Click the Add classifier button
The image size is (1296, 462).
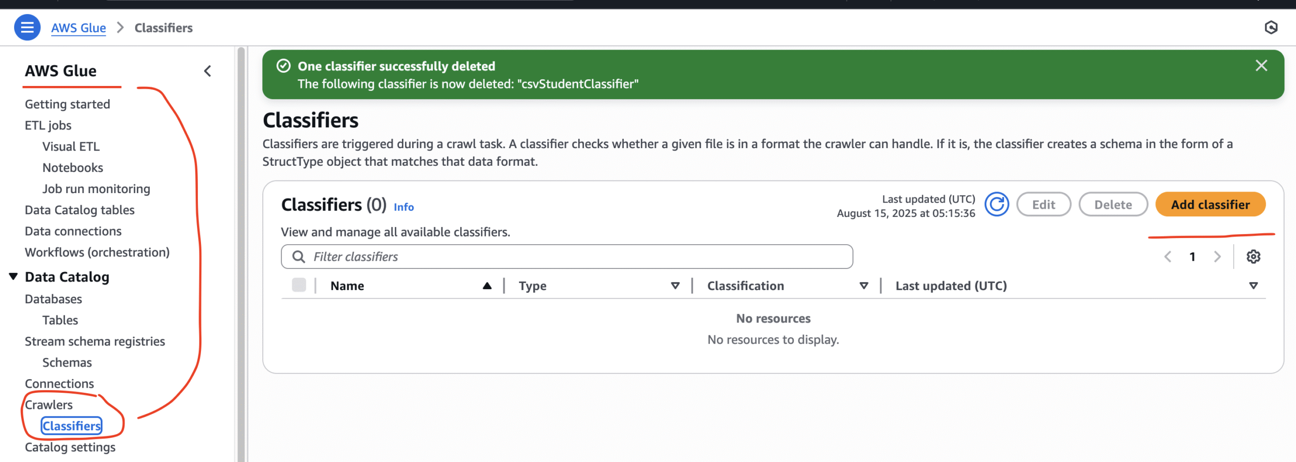[1210, 204]
